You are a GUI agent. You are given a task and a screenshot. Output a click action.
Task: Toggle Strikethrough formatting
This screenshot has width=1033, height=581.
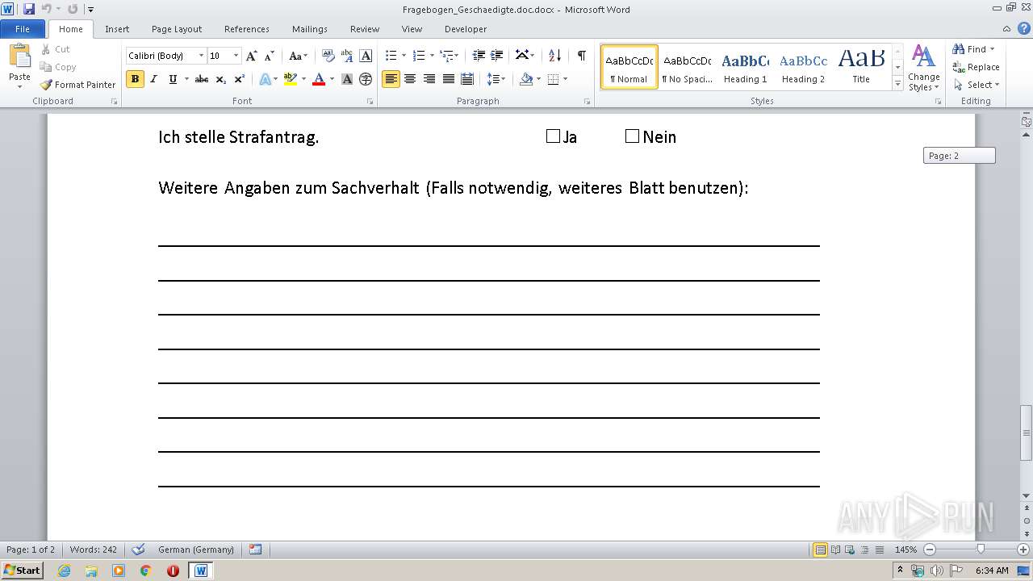(x=202, y=79)
